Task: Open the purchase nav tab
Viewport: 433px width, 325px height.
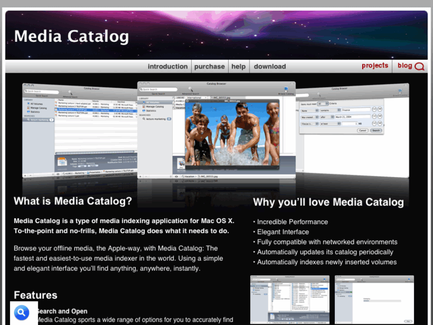Action: tap(210, 66)
